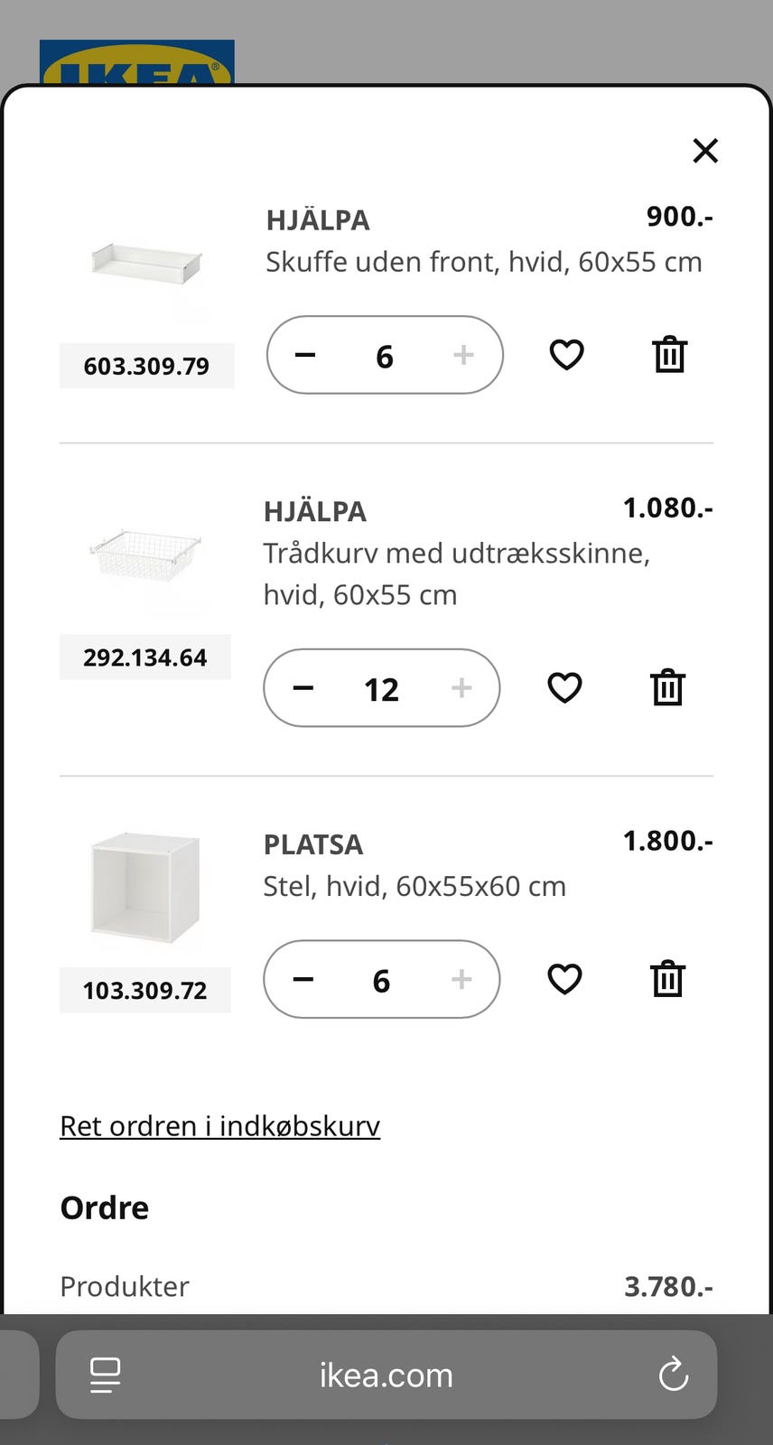Favorite the HJÄLPA Trådkurv wire basket
Viewport: 773px width, 1445px height.
coord(564,688)
